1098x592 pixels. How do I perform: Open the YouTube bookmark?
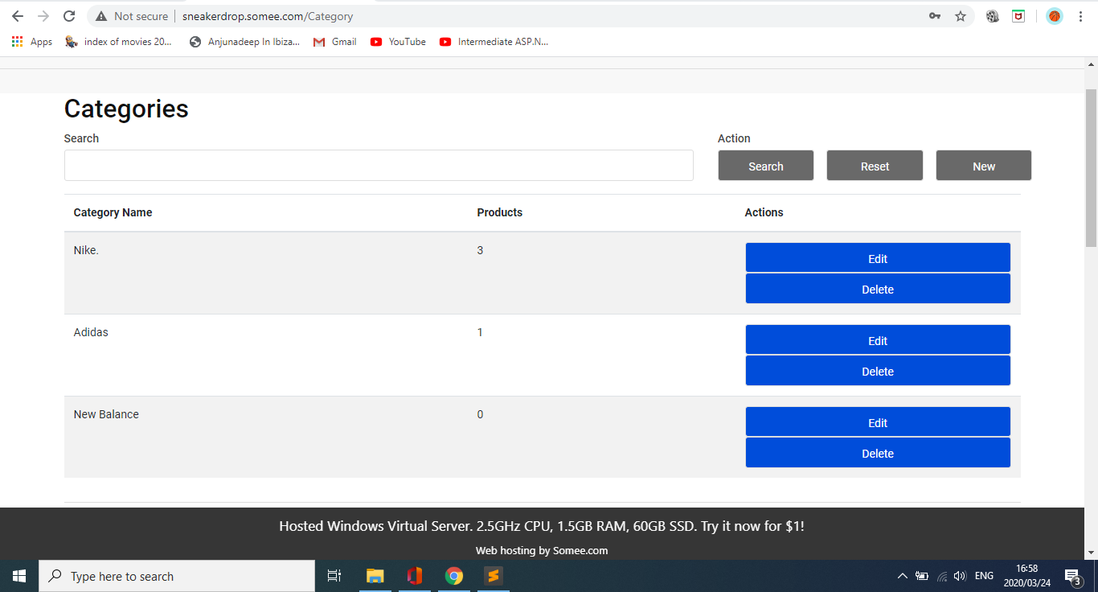tap(398, 42)
